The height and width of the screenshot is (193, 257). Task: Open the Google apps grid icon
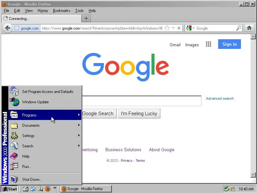tap(208, 44)
